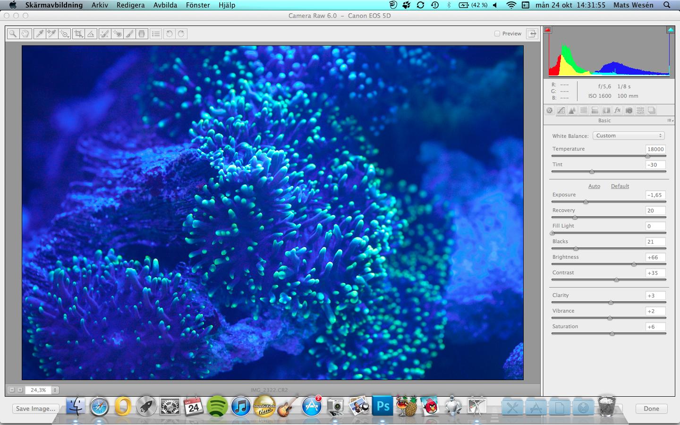Click the coral photo preview image

272,212
